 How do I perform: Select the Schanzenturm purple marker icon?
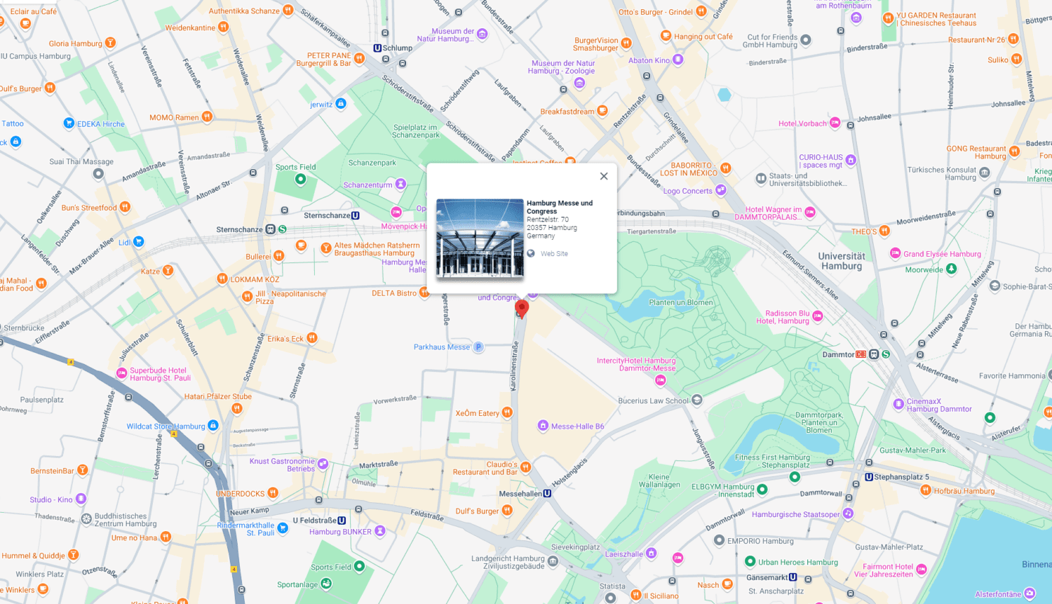400,184
